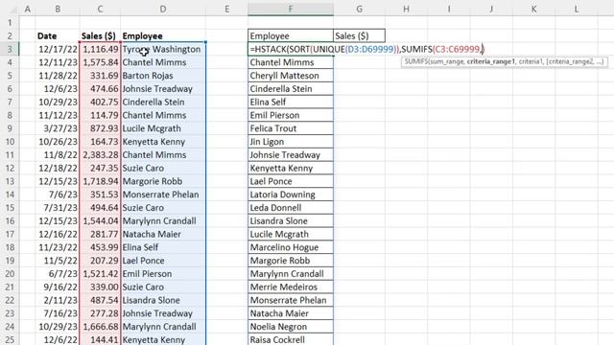Screen dimensions: 614x345
Task: Click the Employee header in column D
Action: (x=163, y=36)
